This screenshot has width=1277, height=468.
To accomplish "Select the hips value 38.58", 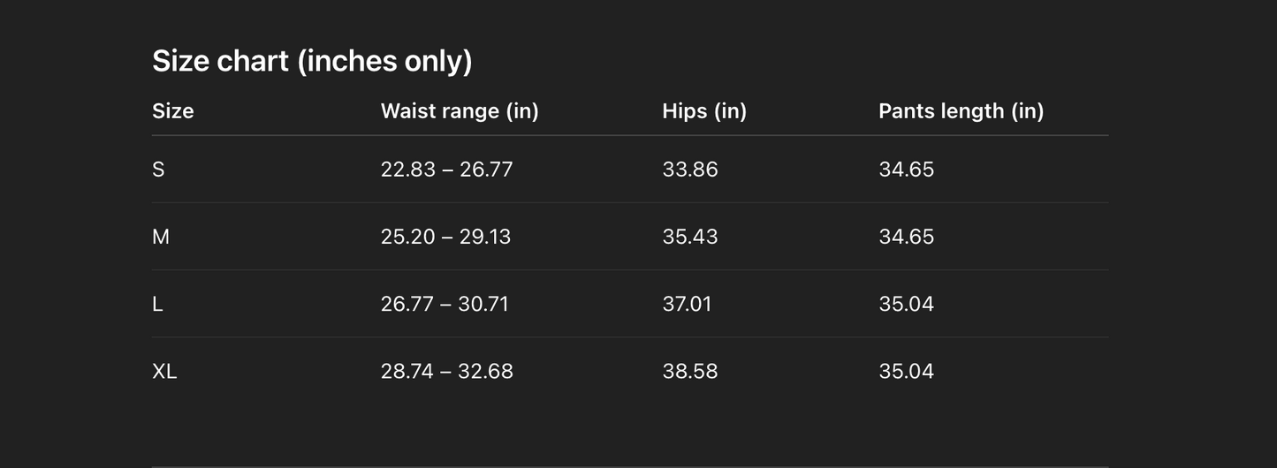I will pos(690,371).
